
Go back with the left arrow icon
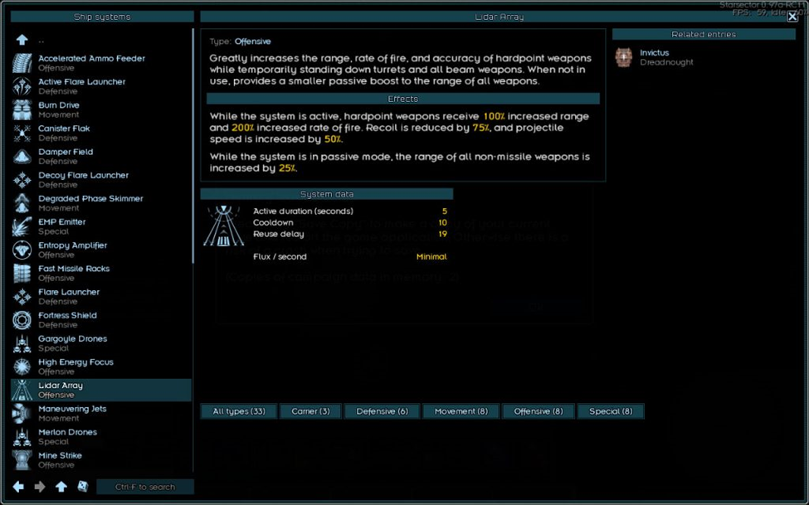18,487
